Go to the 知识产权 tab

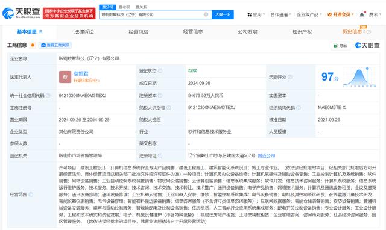tap(302, 31)
